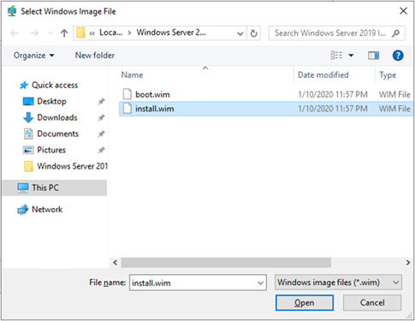Open the recent locations chevron
Image resolution: width=415 pixels, height=321 pixels.
tap(50, 33)
